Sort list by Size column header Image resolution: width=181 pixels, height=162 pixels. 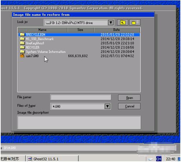point(80,30)
